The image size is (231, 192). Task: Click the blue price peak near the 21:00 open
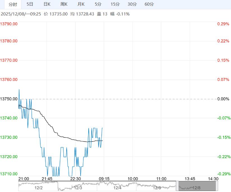click(19, 90)
